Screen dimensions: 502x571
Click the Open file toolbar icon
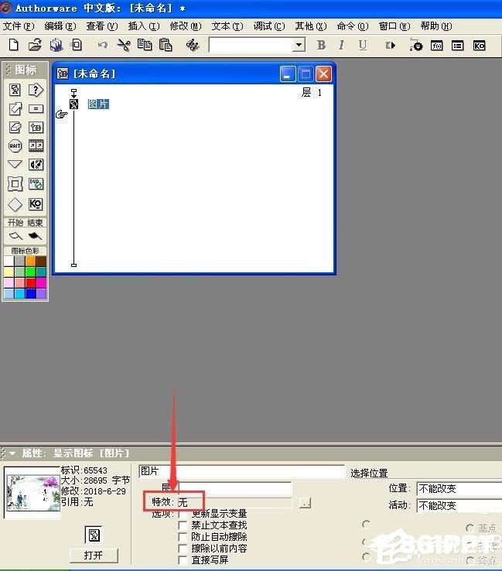[35, 45]
